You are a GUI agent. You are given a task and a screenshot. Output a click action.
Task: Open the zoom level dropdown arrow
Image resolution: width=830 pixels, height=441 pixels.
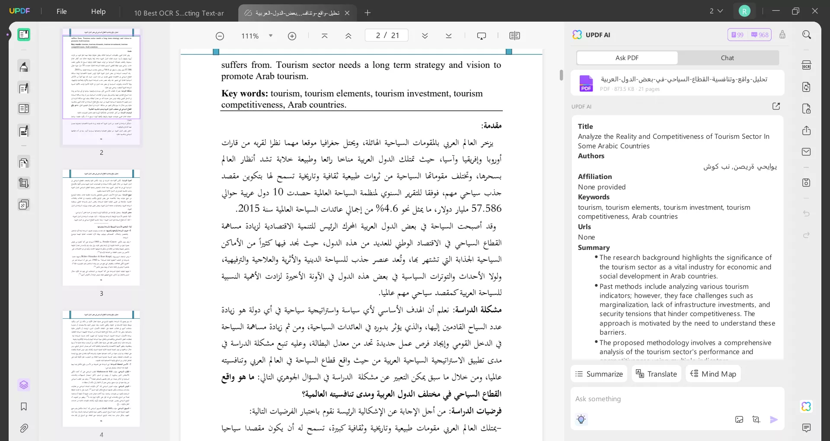pyautogui.click(x=271, y=36)
